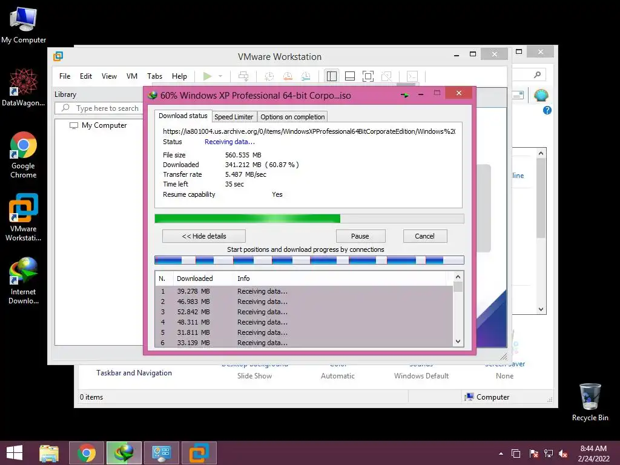This screenshot has height=465, width=620.
Task: Pause the download
Action: (360, 236)
